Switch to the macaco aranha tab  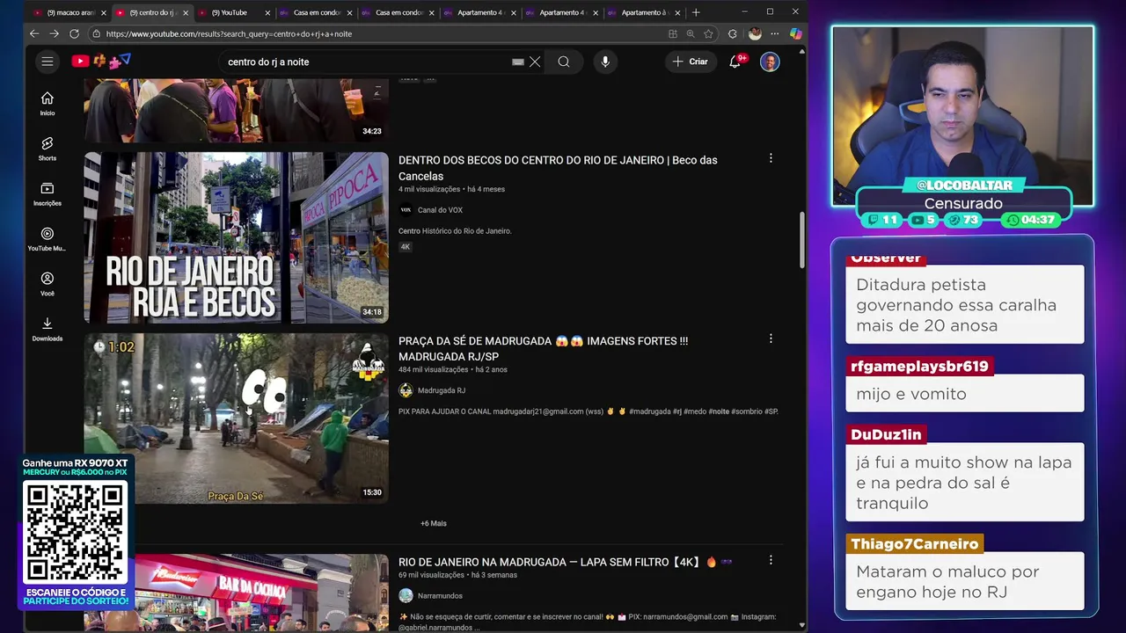click(68, 12)
